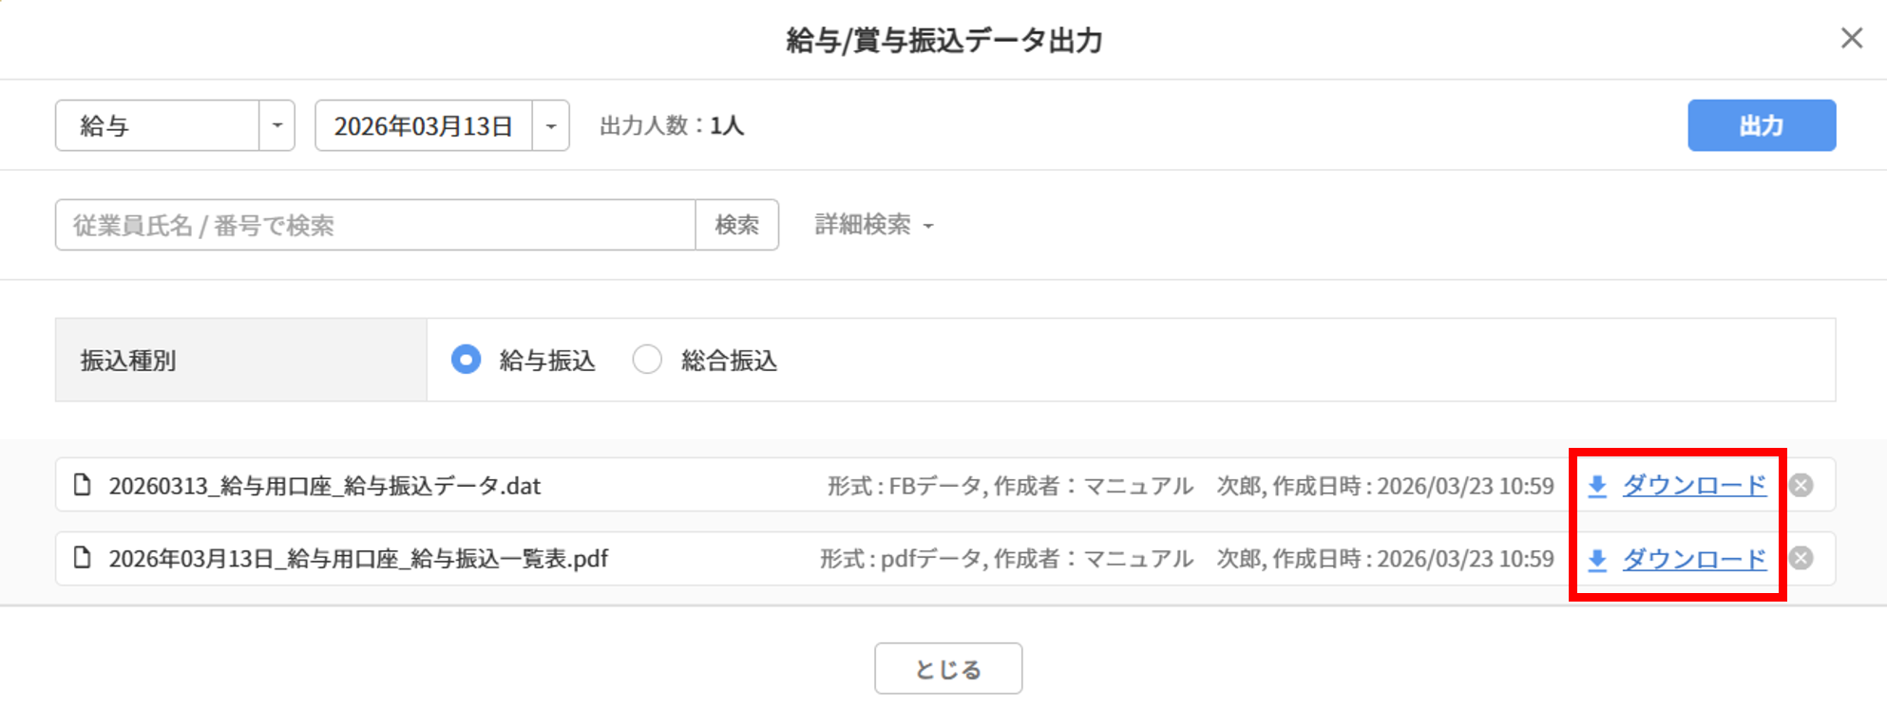The width and height of the screenshot is (1887, 724).
Task: Focus the employee name/number search field
Action: tap(375, 225)
